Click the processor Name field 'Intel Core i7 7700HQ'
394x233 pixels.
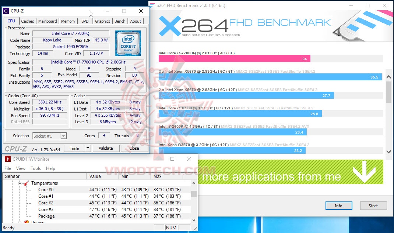tap(71, 33)
